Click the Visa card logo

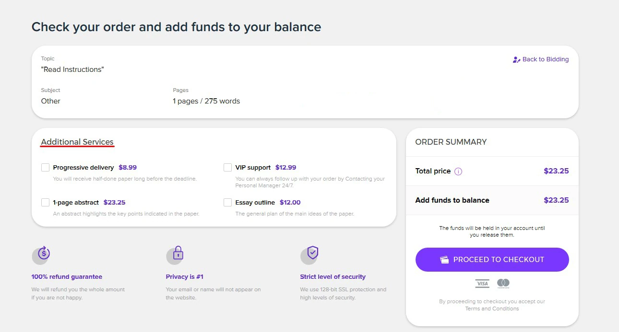coord(482,284)
